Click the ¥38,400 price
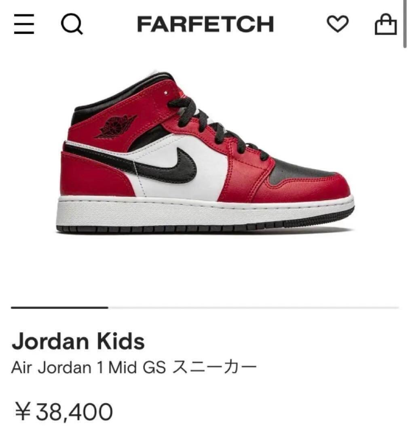 coord(64,412)
